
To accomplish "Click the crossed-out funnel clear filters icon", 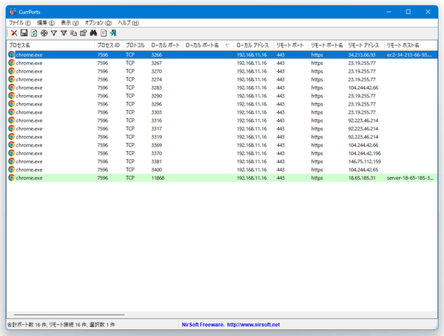I will point(64,33).
